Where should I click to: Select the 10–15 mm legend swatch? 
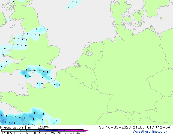coord(36,130)
